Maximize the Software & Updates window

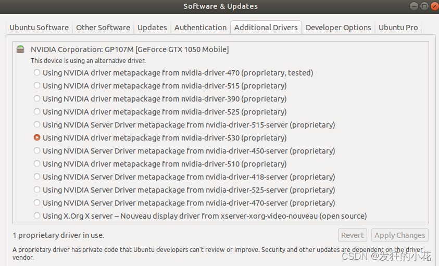point(424,6)
